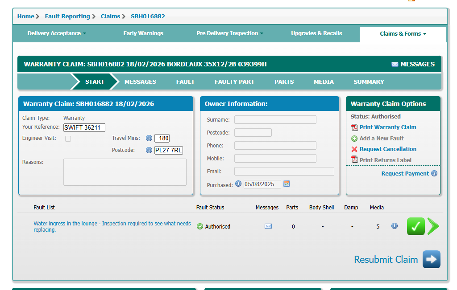Click the envelope icon in fault row
The height and width of the screenshot is (290, 457).
[268, 226]
